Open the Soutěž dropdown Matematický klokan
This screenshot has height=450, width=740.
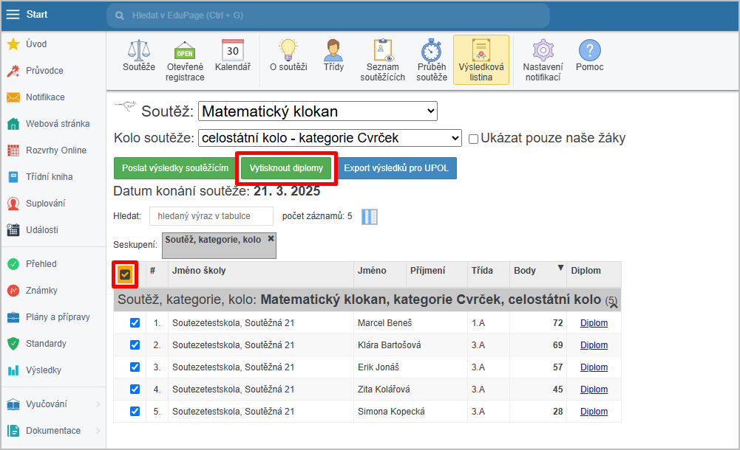[x=318, y=111]
